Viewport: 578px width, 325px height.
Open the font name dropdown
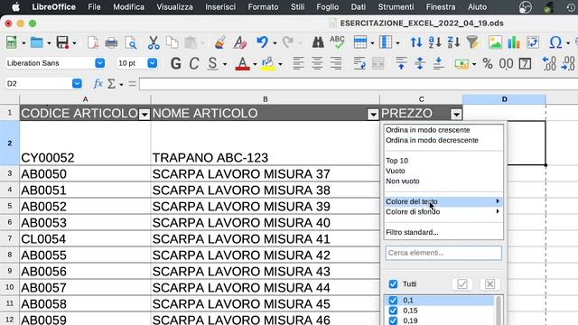click(x=100, y=63)
